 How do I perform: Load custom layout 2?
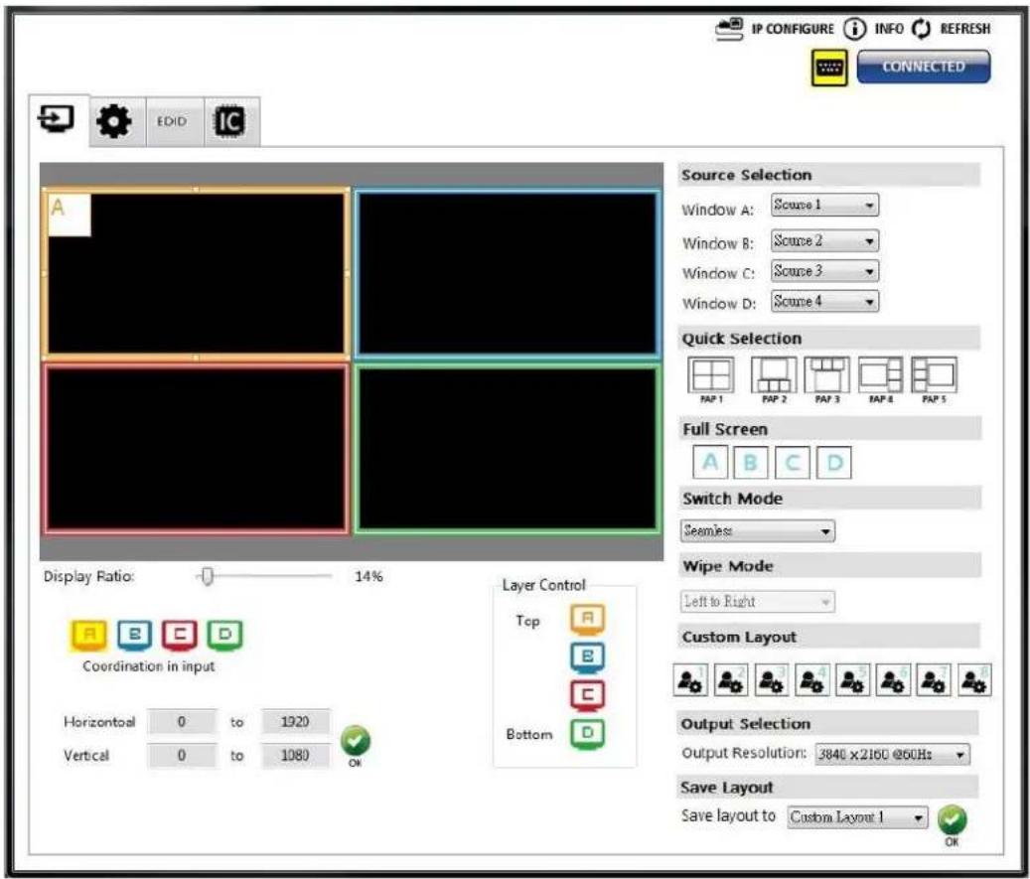click(730, 680)
